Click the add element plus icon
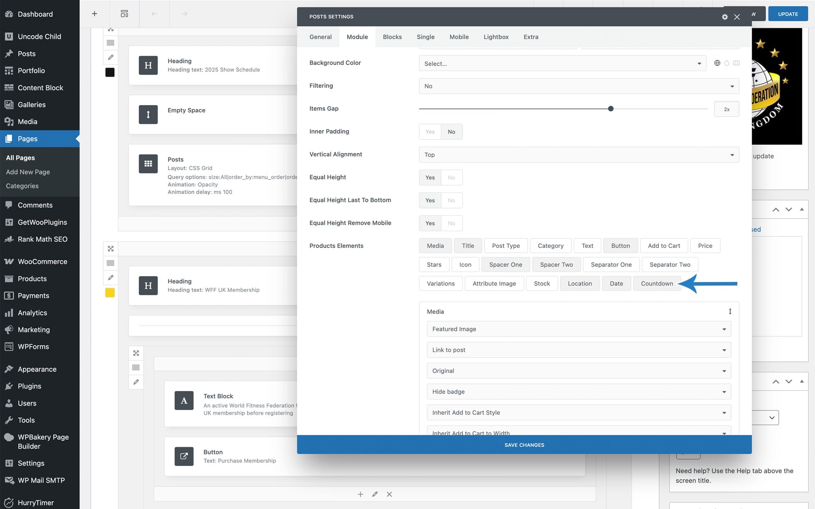This screenshot has width=815, height=509. point(94,14)
